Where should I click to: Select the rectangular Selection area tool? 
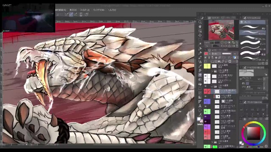pyautogui.click(x=200, y=40)
